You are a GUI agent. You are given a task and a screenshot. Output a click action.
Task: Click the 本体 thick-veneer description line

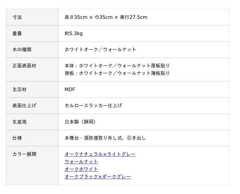(117, 66)
